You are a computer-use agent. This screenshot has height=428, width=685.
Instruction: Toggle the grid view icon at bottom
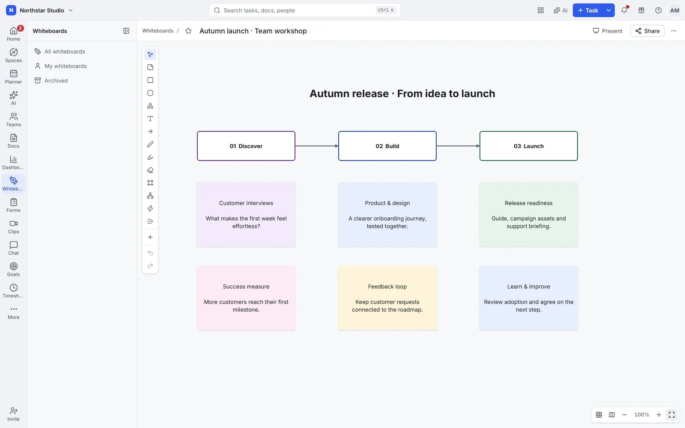[x=599, y=415]
